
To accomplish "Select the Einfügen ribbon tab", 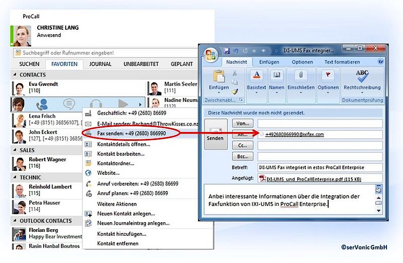I will coord(269,62).
